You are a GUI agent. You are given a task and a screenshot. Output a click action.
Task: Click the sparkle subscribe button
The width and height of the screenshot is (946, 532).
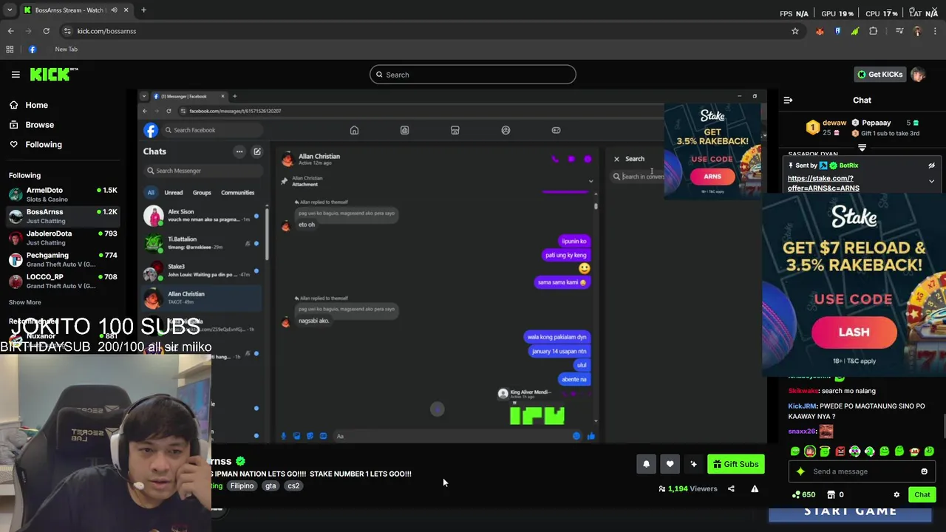[693, 464]
